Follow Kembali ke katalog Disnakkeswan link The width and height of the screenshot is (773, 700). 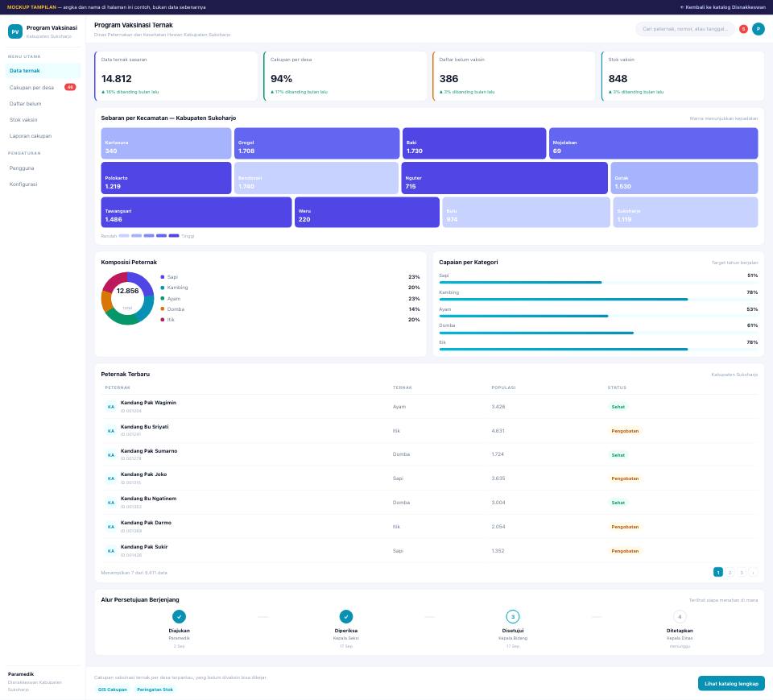pyautogui.click(x=723, y=7)
